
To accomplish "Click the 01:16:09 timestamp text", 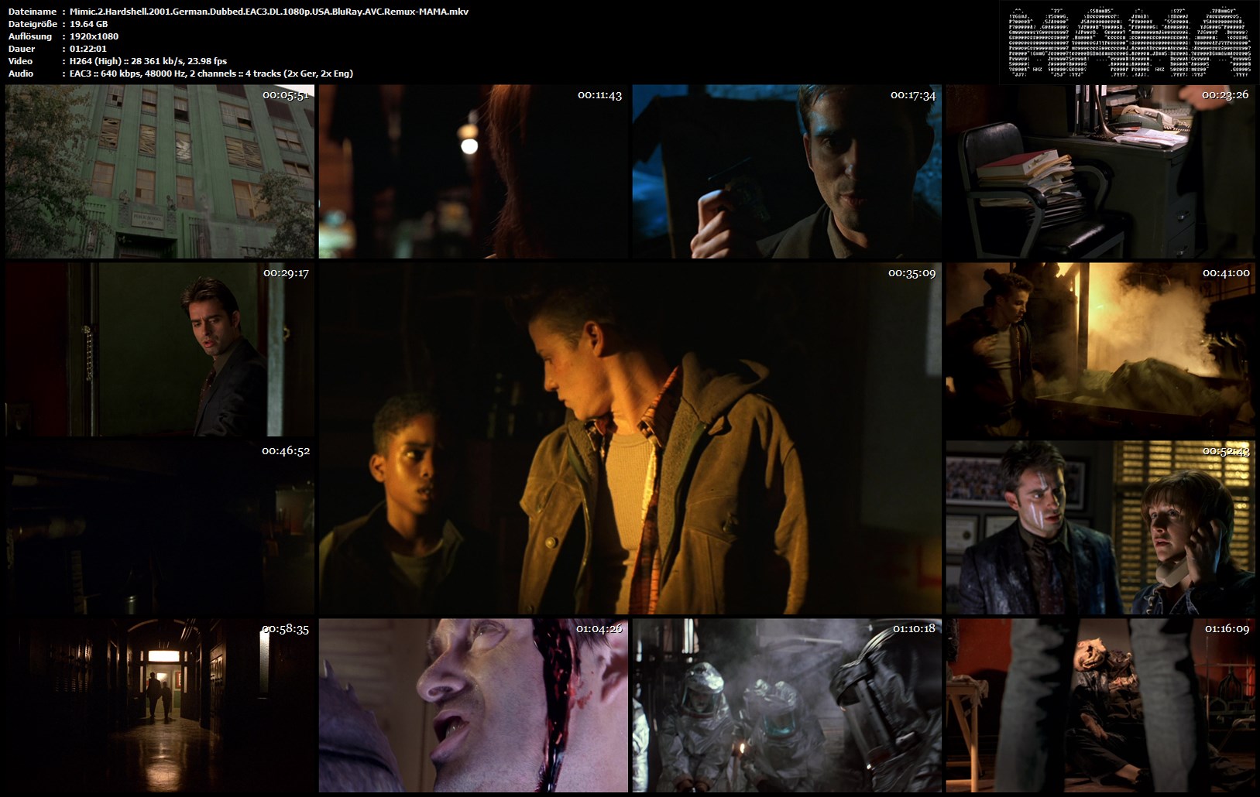I will (x=1227, y=629).
